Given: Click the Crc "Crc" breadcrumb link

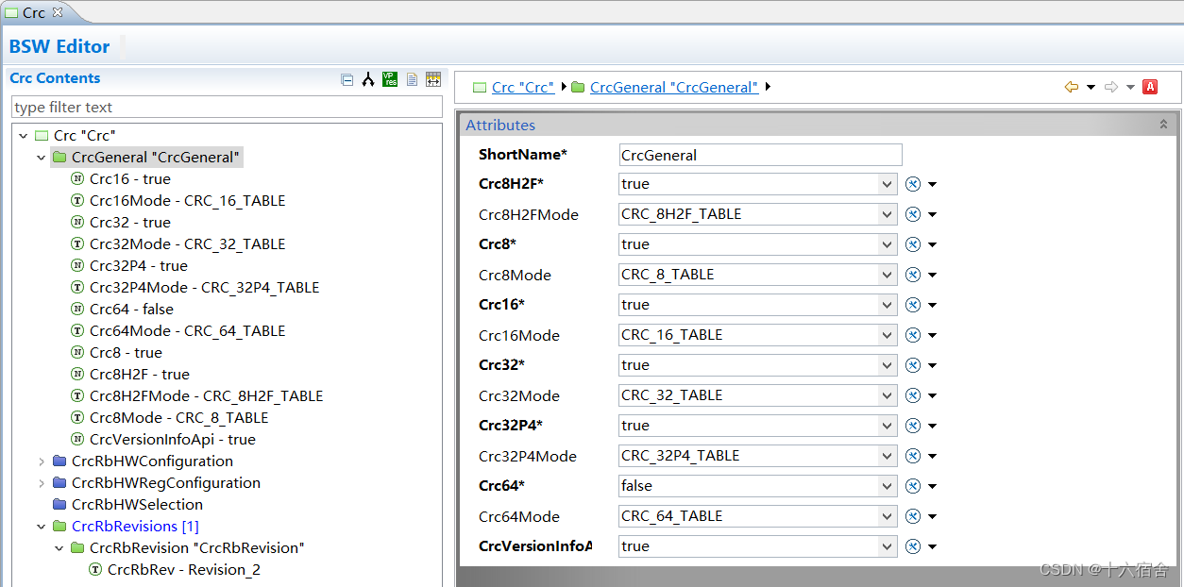Looking at the screenshot, I should pos(523,87).
